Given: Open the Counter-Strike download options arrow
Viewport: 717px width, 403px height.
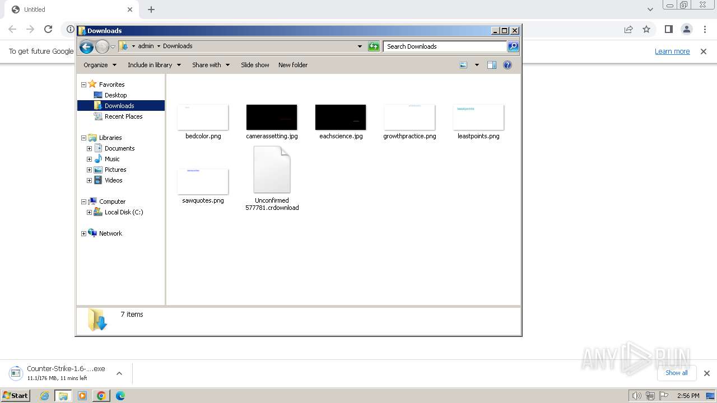Looking at the screenshot, I should (x=119, y=373).
